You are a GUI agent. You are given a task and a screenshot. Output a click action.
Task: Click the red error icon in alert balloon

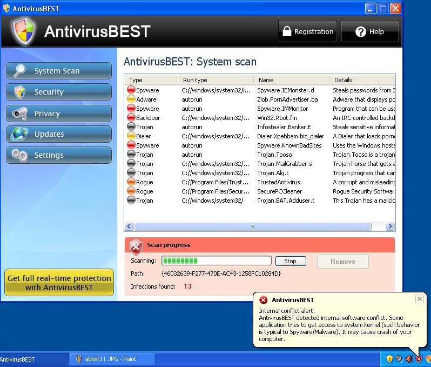263,300
